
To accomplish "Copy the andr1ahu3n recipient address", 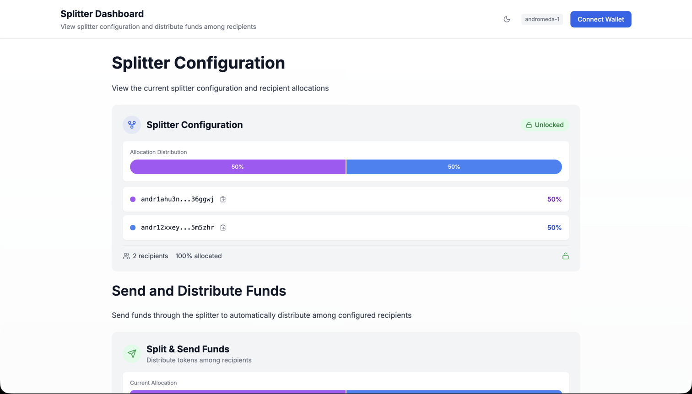I will 223,199.
